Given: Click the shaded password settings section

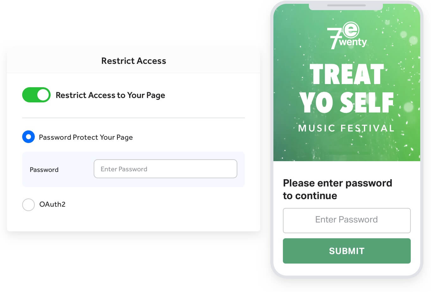Looking at the screenshot, I should click(x=134, y=169).
